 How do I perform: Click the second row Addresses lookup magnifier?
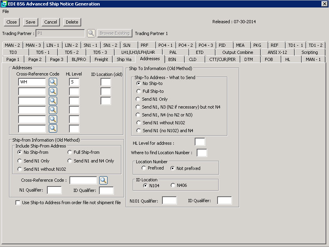(x=53, y=91)
